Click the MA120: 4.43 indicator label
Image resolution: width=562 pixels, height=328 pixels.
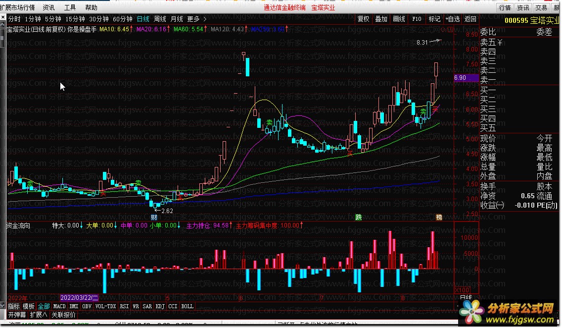point(227,29)
